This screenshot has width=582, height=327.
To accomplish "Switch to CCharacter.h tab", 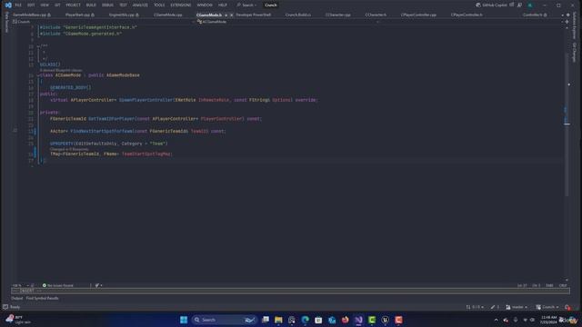I will click(x=376, y=15).
